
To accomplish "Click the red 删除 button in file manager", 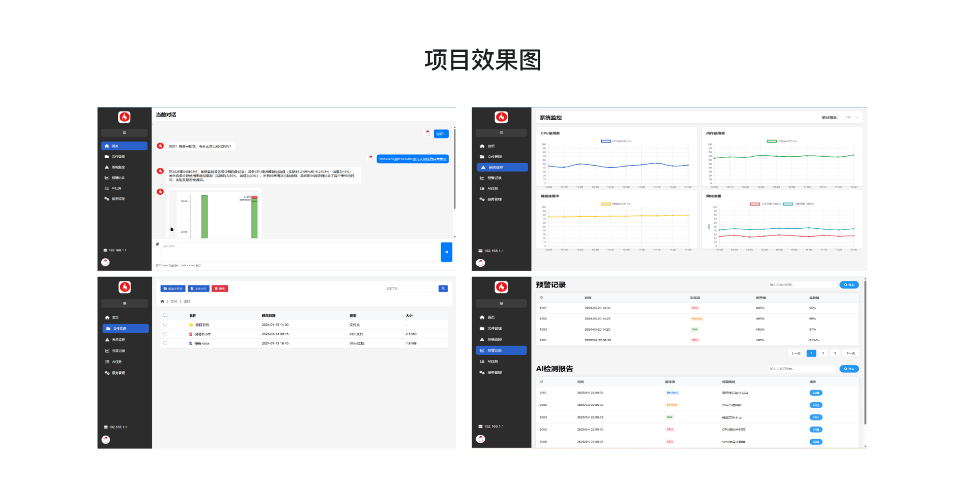I will (x=220, y=288).
